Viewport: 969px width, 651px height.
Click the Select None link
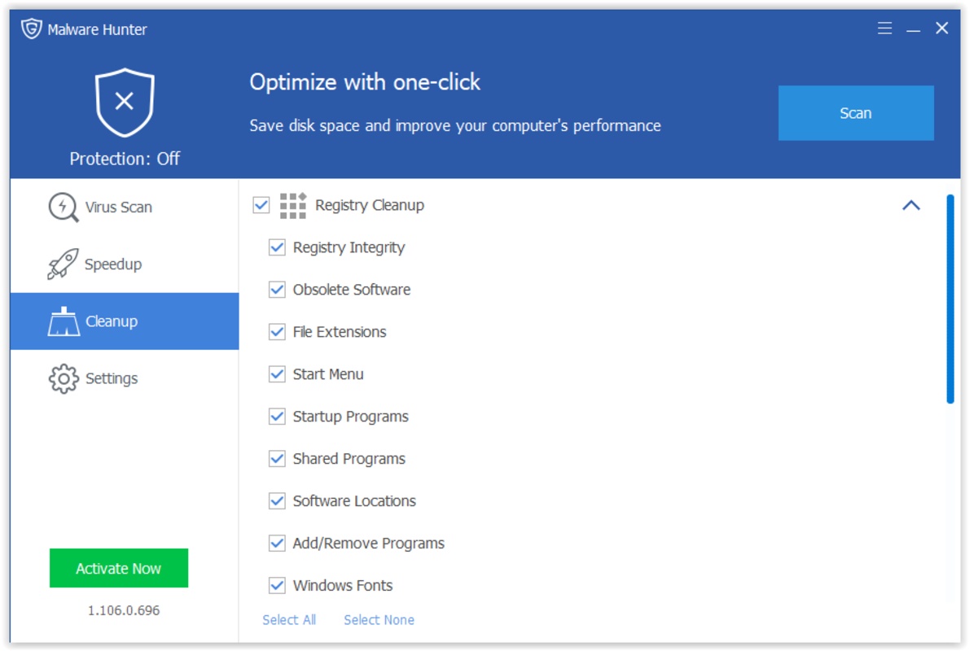point(379,619)
